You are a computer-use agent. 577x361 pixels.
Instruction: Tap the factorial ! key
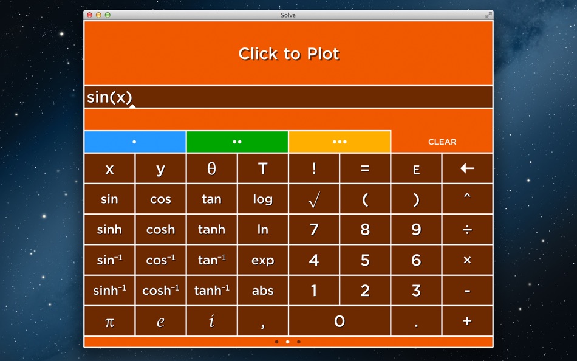pyautogui.click(x=314, y=169)
